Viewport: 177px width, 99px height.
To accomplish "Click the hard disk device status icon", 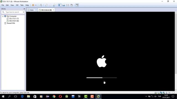I will click(155, 93).
